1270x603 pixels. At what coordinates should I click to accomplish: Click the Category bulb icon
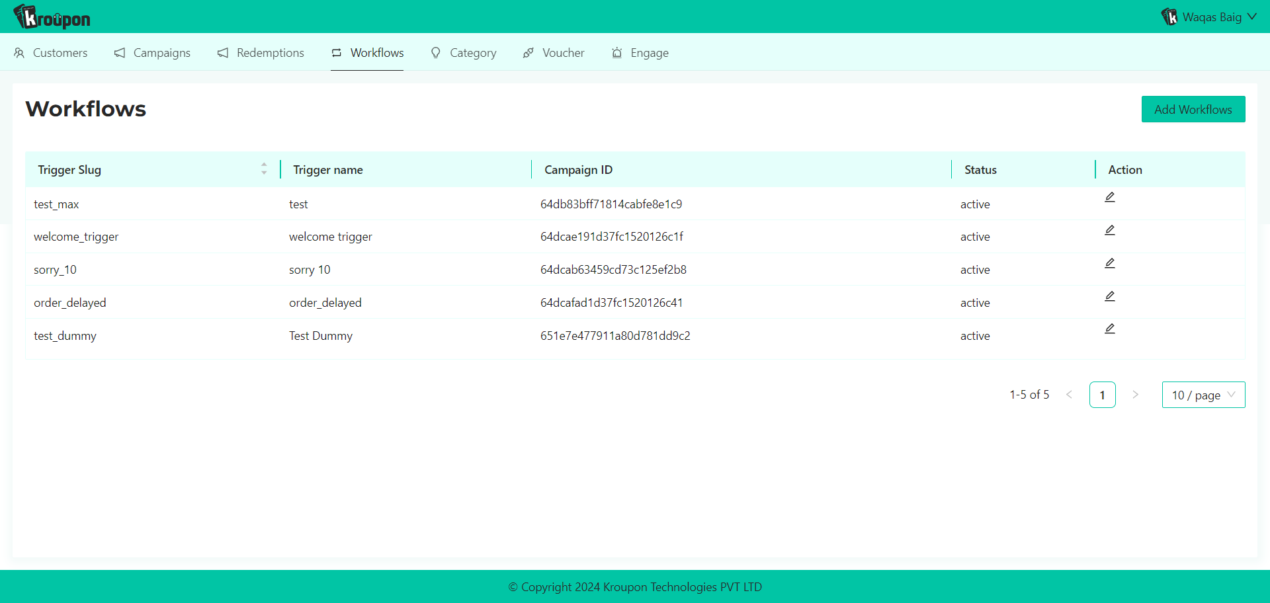point(436,53)
